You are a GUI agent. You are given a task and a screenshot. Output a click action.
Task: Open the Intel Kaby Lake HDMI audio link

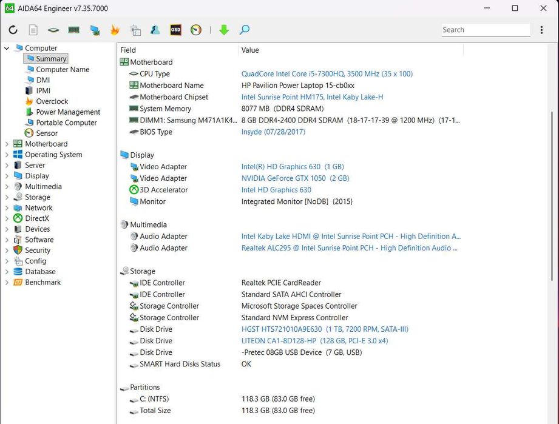point(351,236)
